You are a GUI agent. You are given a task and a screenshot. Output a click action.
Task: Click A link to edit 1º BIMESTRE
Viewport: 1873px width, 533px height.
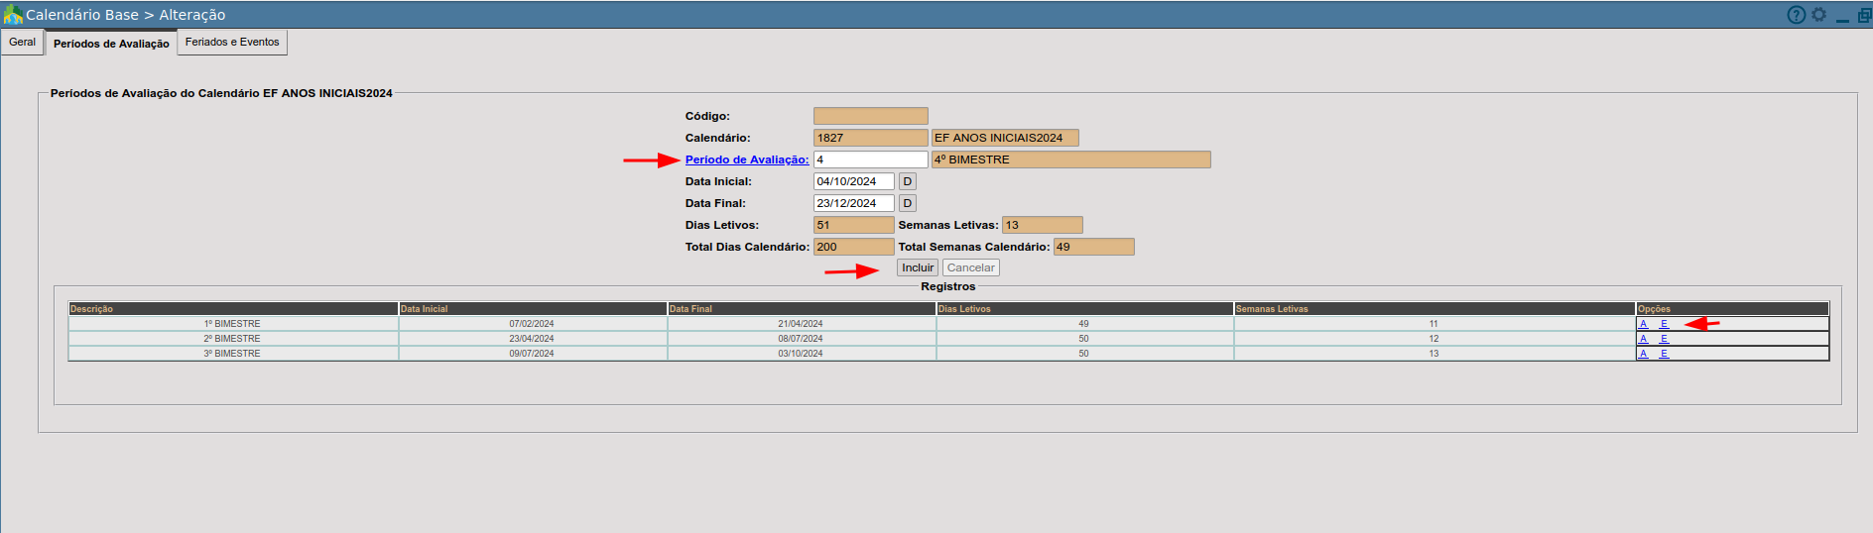tap(1644, 324)
